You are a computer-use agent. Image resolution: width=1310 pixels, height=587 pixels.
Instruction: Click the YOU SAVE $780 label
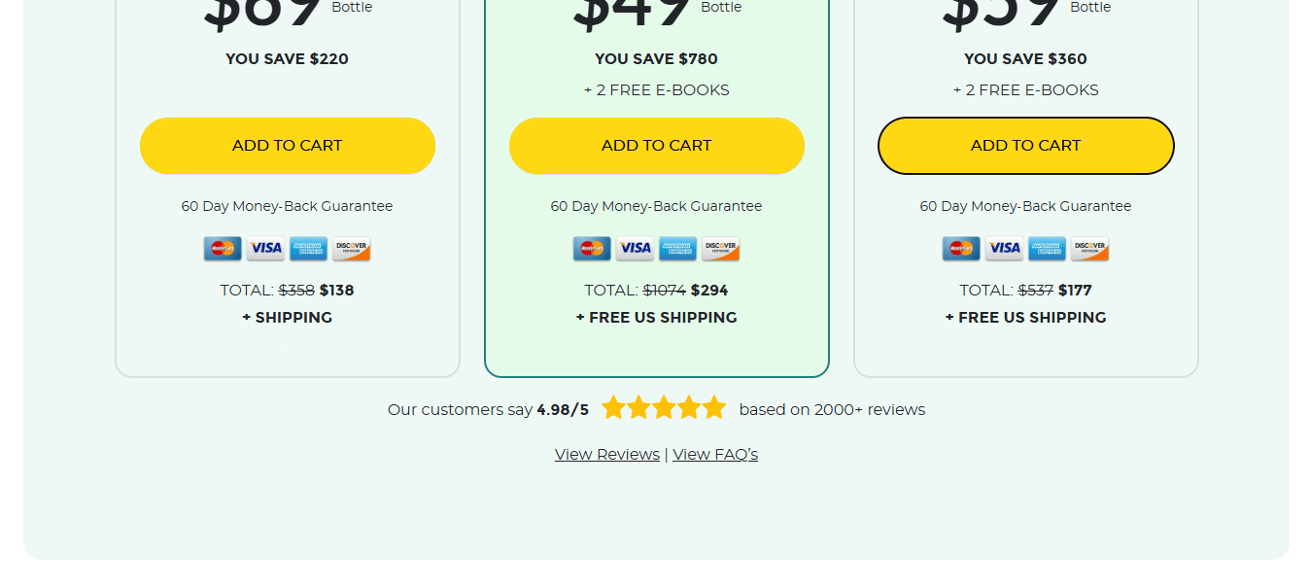(657, 59)
